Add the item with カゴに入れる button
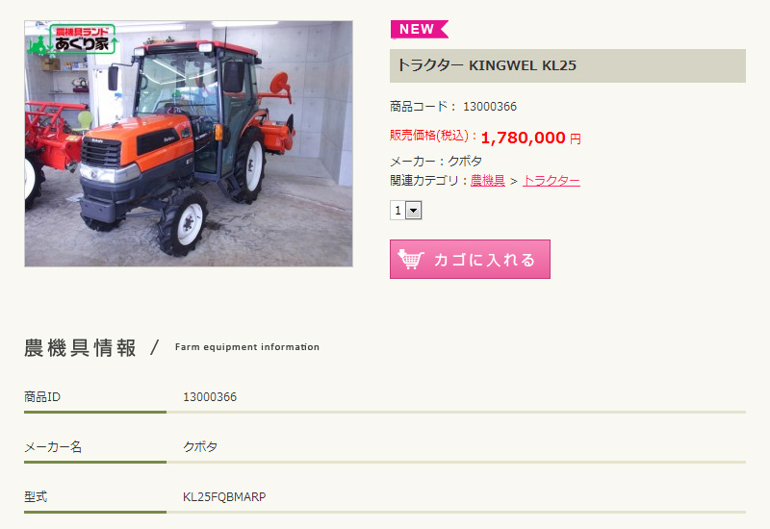 [470, 259]
